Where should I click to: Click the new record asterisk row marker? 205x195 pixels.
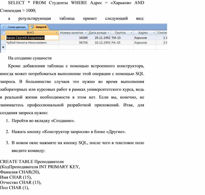3,47
